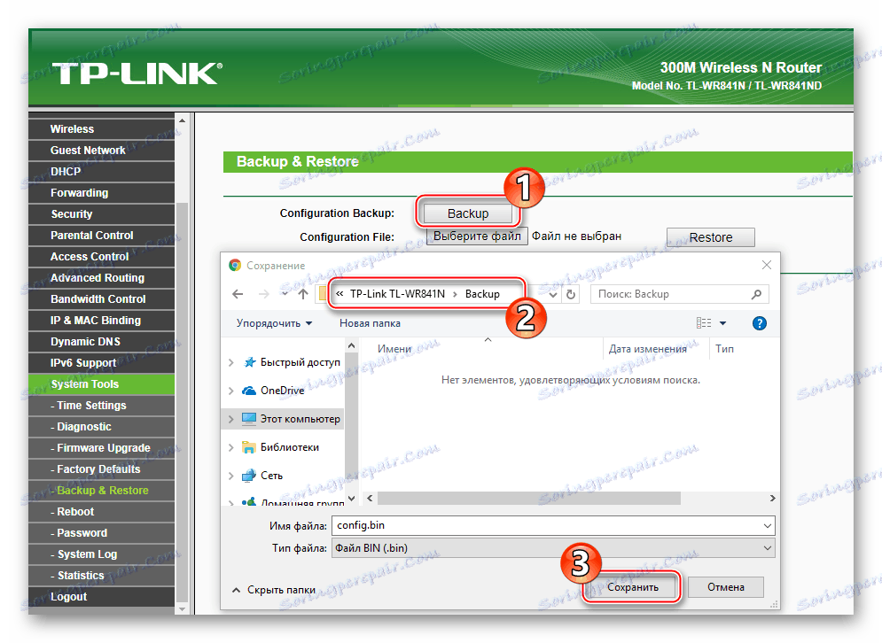Open the Reboot submenu
882x643 pixels.
point(102,512)
